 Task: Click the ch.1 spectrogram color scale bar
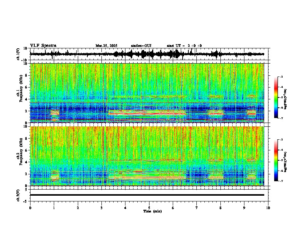pos(276,97)
